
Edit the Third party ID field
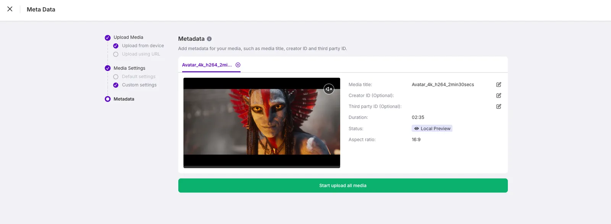tap(498, 107)
